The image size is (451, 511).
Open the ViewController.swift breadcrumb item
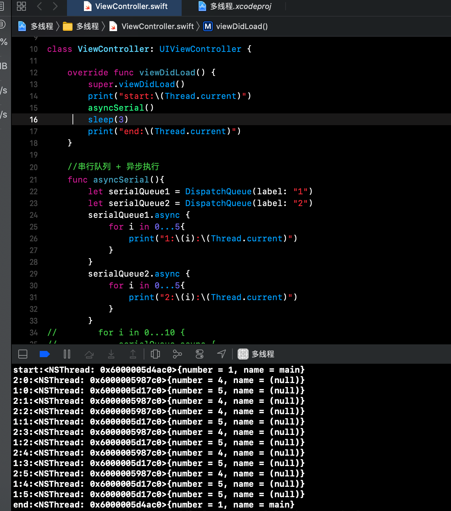[x=152, y=26]
